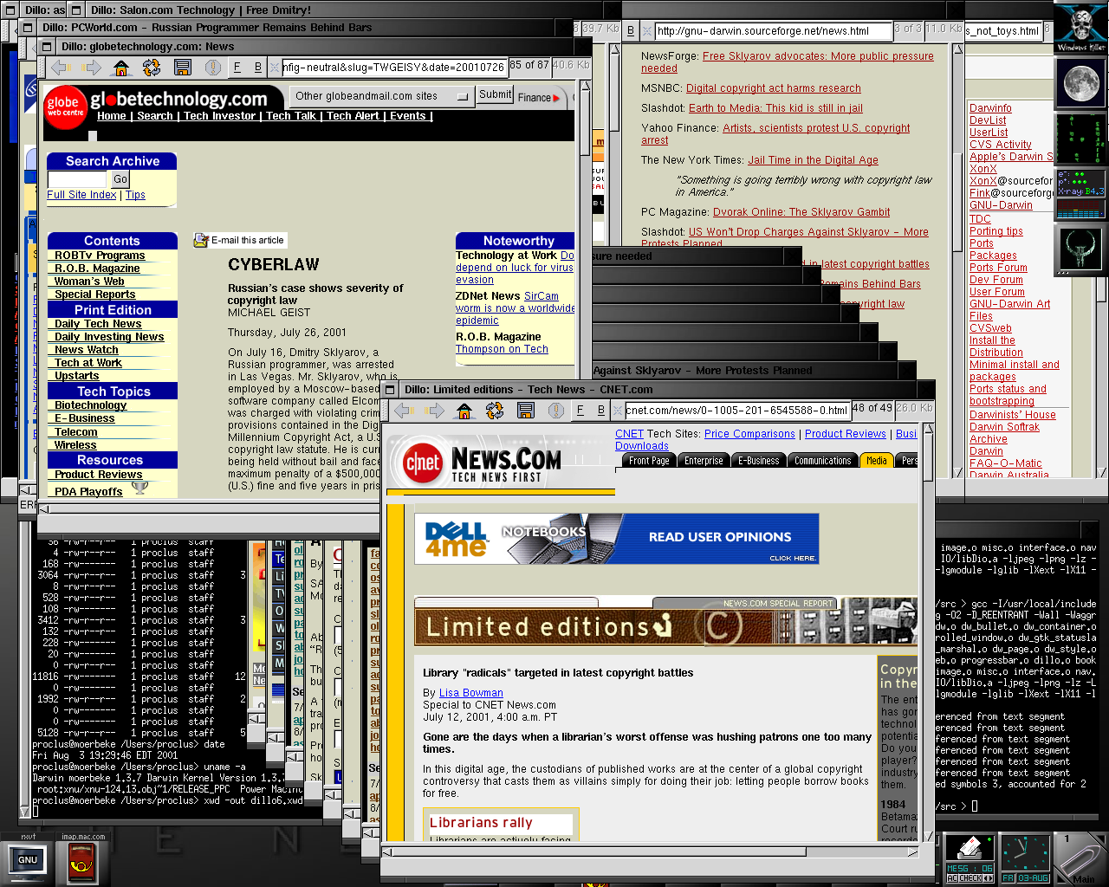1109x887 pixels.
Task: Select the Media tab on CNET
Action: [x=876, y=461]
